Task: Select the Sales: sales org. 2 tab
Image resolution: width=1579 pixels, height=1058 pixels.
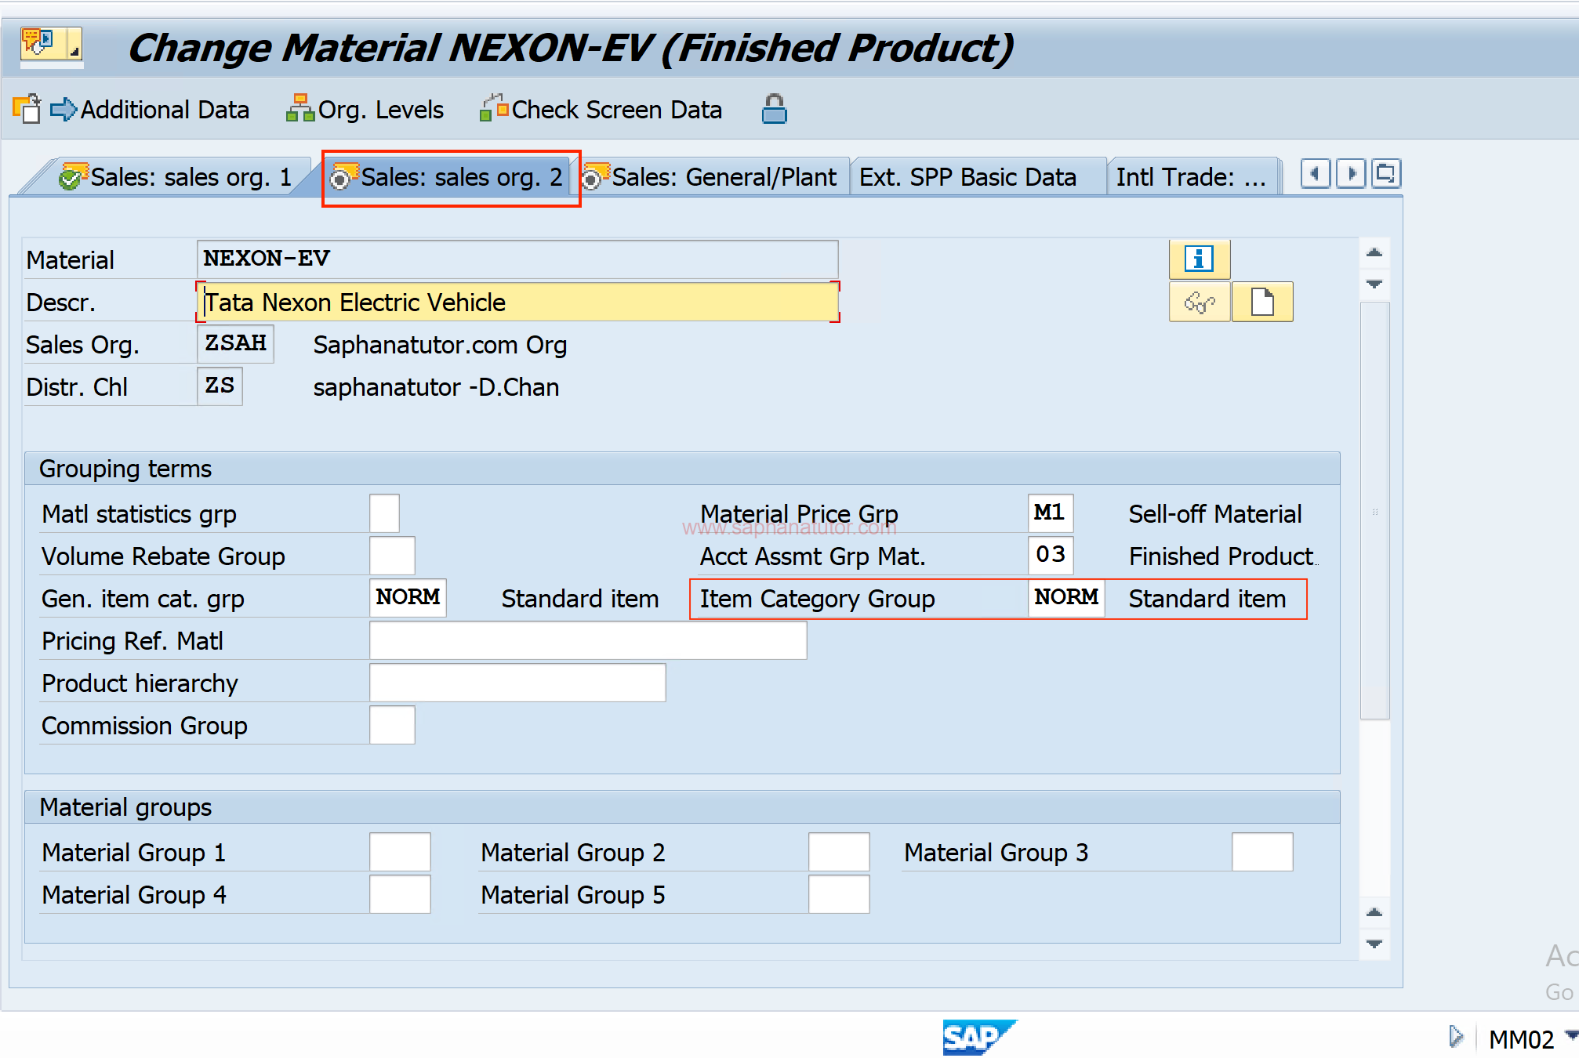Action: (x=448, y=177)
